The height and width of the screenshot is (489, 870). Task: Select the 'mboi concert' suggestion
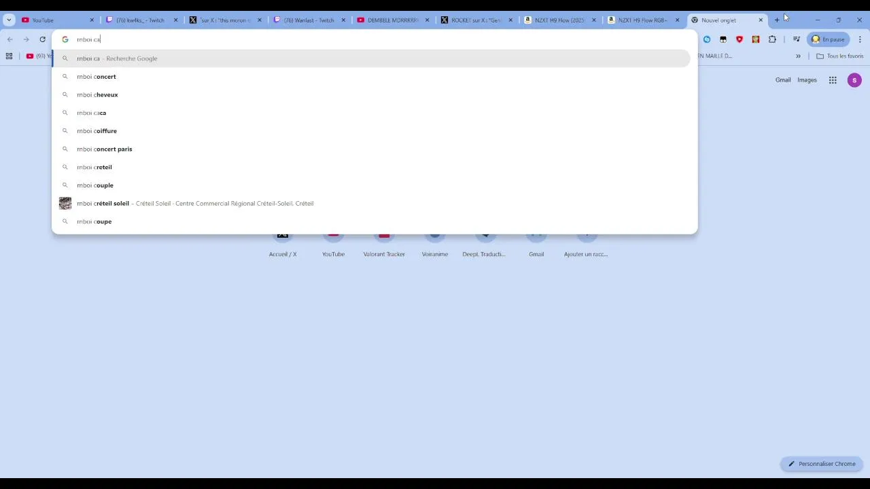tap(372, 77)
